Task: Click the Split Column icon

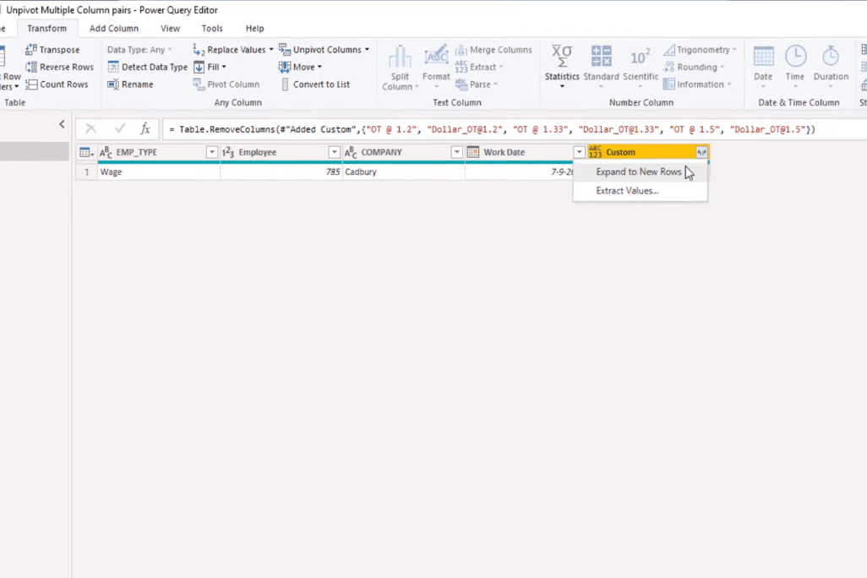Action: (x=400, y=57)
